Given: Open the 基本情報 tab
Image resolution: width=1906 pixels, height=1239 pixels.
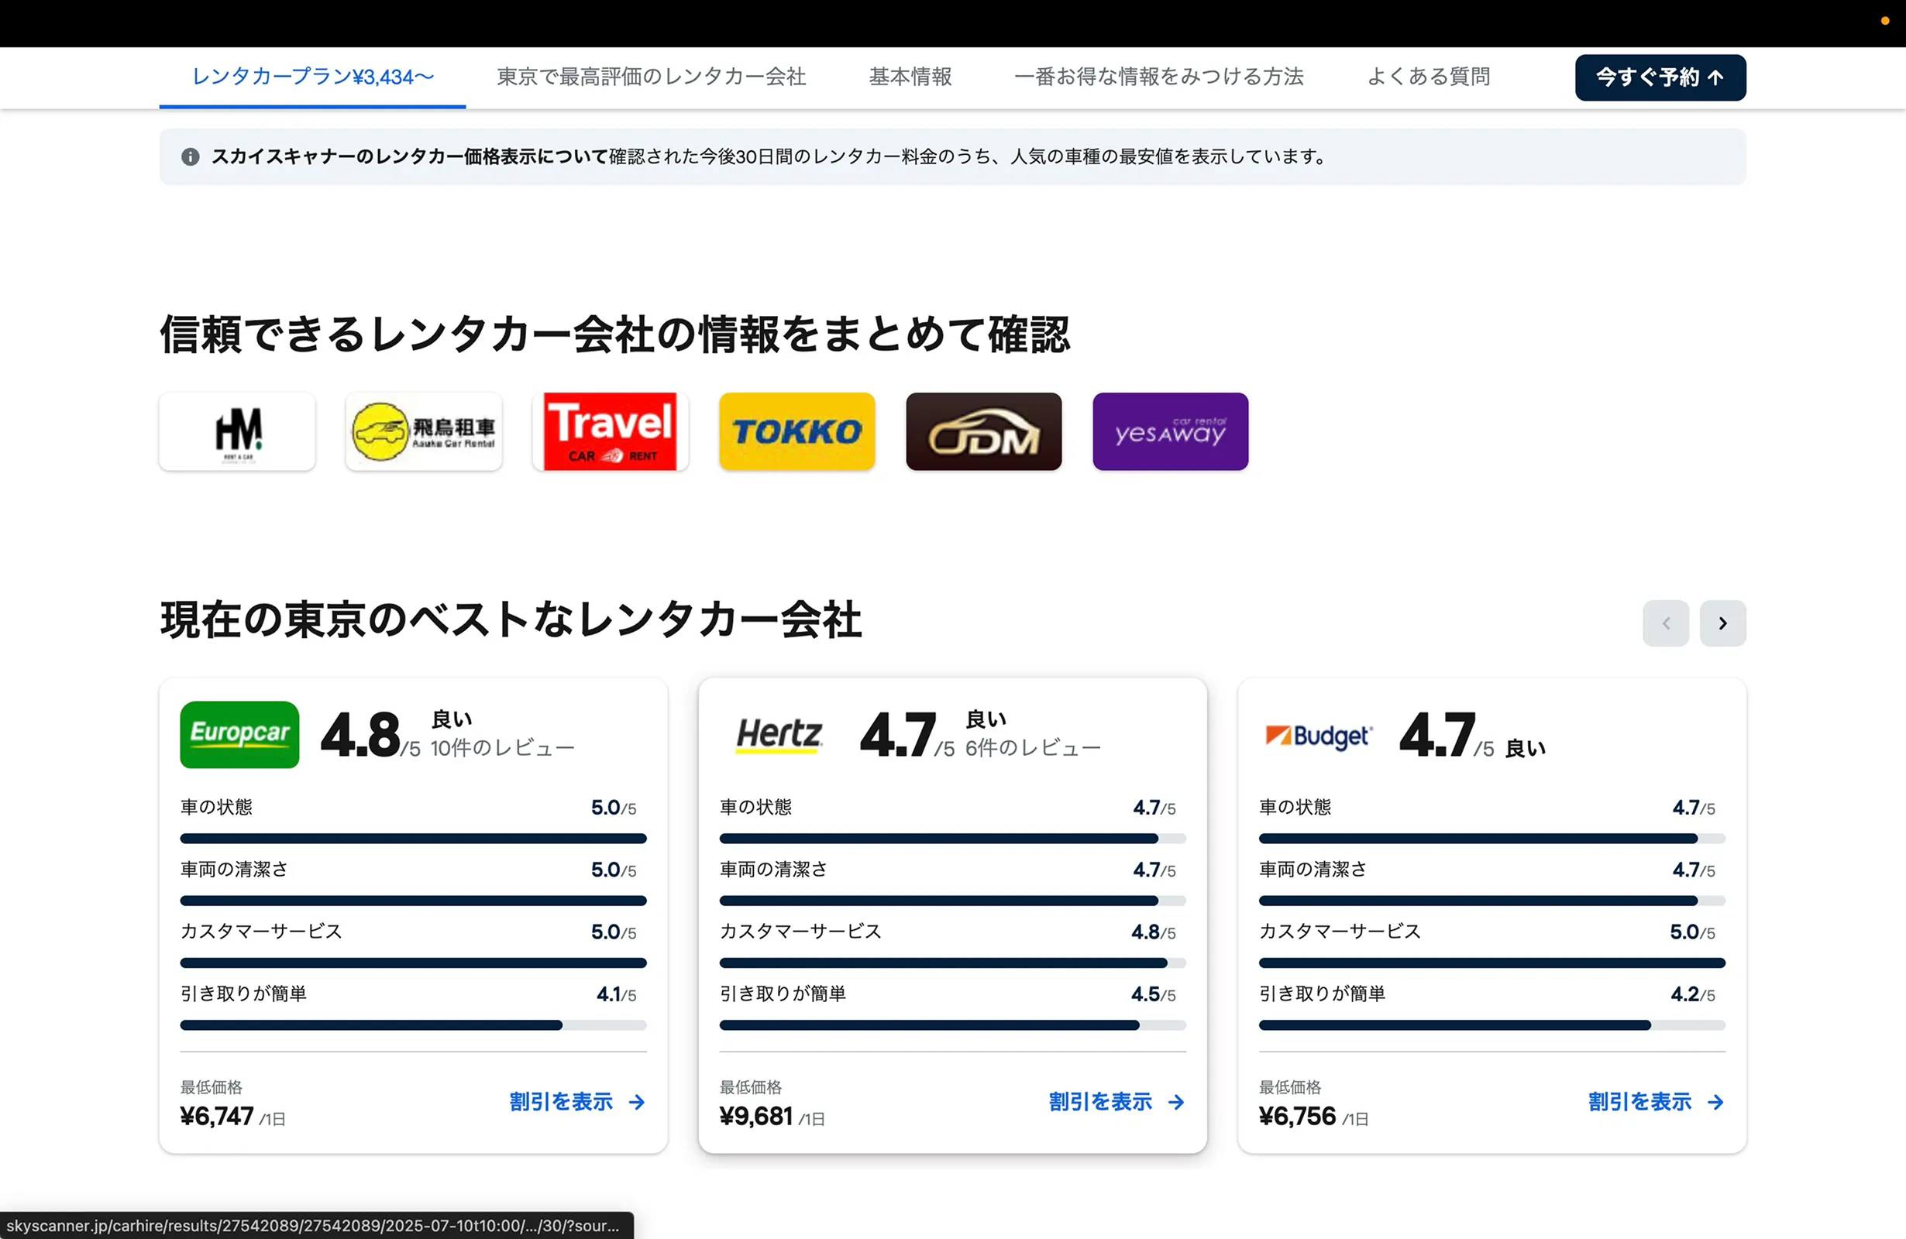Looking at the screenshot, I should pyautogui.click(x=910, y=77).
